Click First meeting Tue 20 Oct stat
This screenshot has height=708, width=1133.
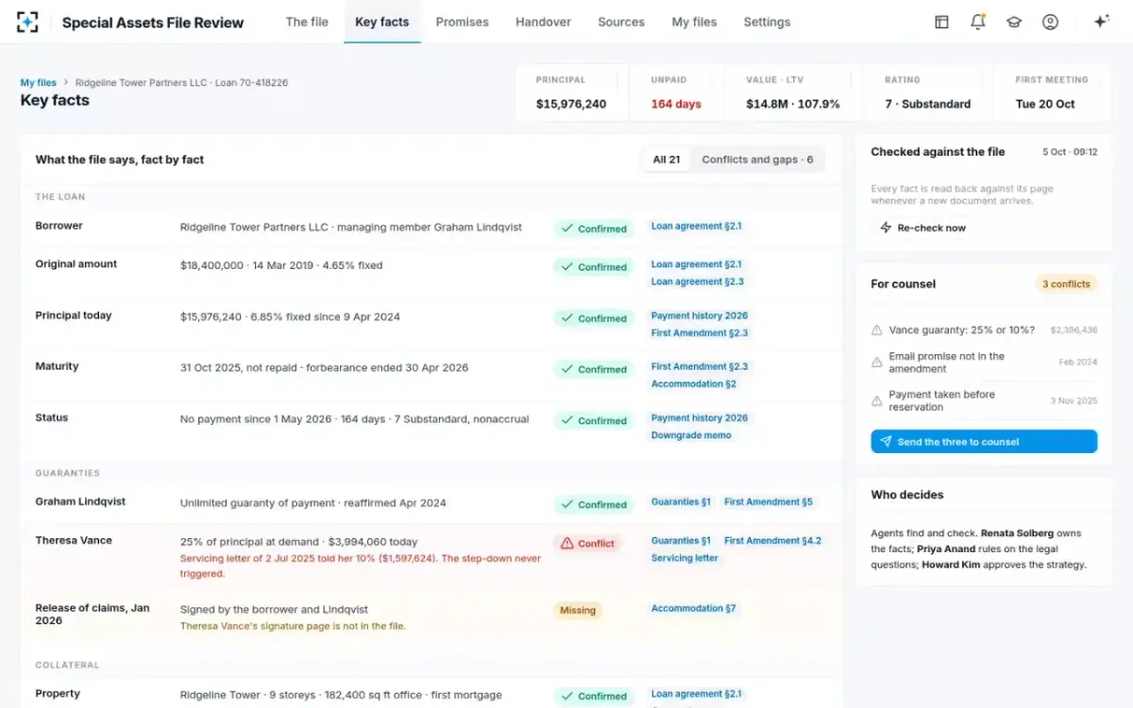(x=1051, y=93)
